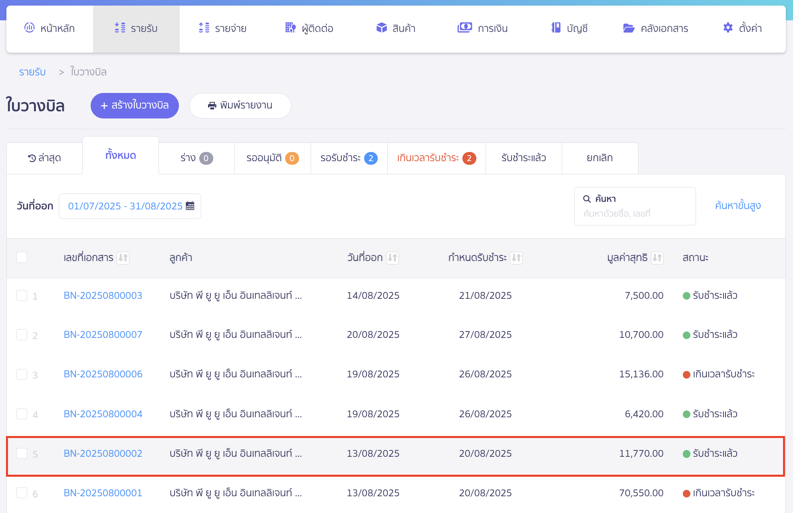The height and width of the screenshot is (513, 793).
Task: Click the สินค้า product box icon
Action: (x=381, y=28)
